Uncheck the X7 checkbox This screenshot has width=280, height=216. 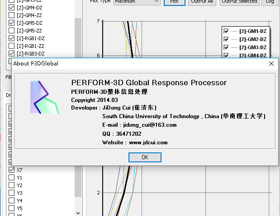[x=11, y=170]
